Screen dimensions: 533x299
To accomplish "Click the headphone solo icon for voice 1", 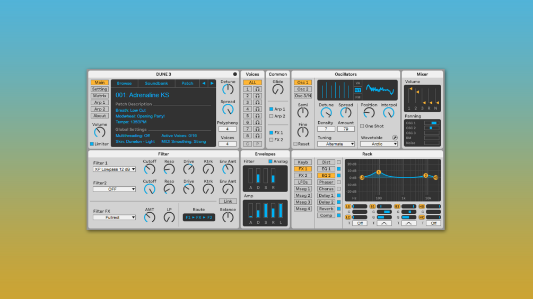I will (x=257, y=89).
